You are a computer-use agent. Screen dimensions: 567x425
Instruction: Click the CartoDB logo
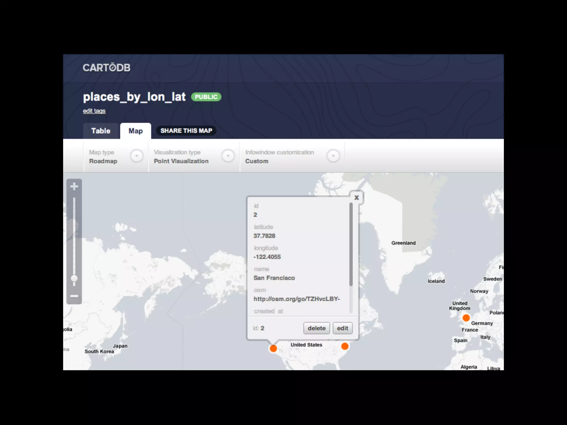106,68
